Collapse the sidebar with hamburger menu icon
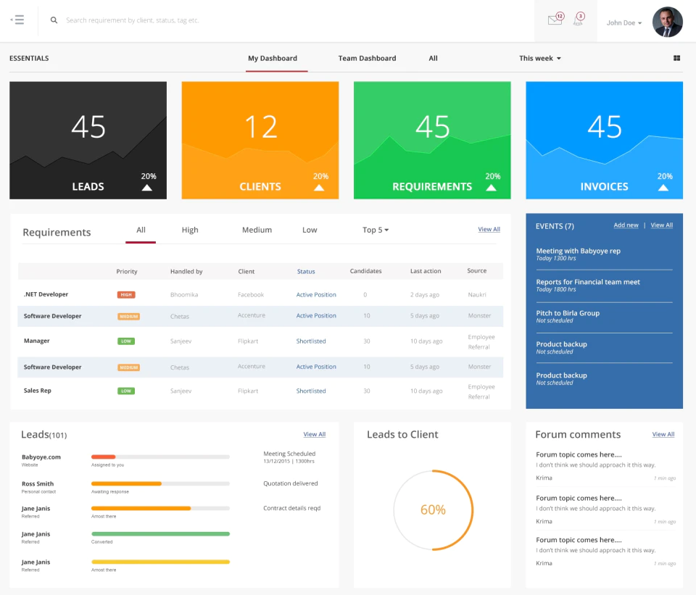This screenshot has height=595, width=696. (17, 20)
